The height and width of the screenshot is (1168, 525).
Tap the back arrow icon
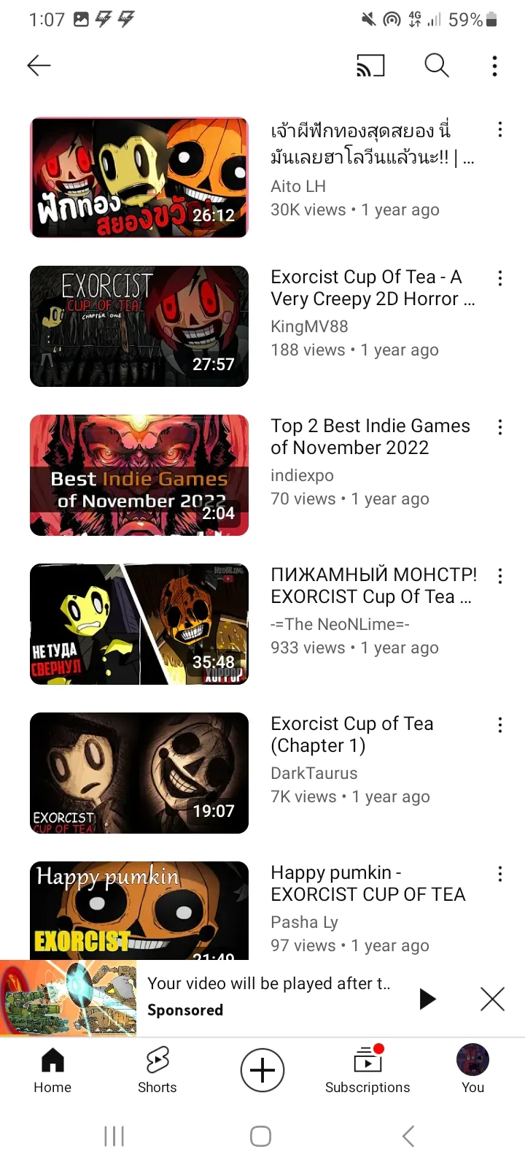click(x=39, y=66)
